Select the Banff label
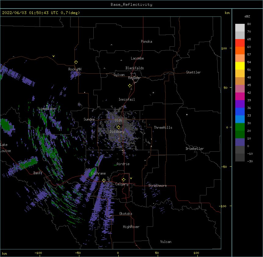 pyautogui.click(x=38, y=173)
